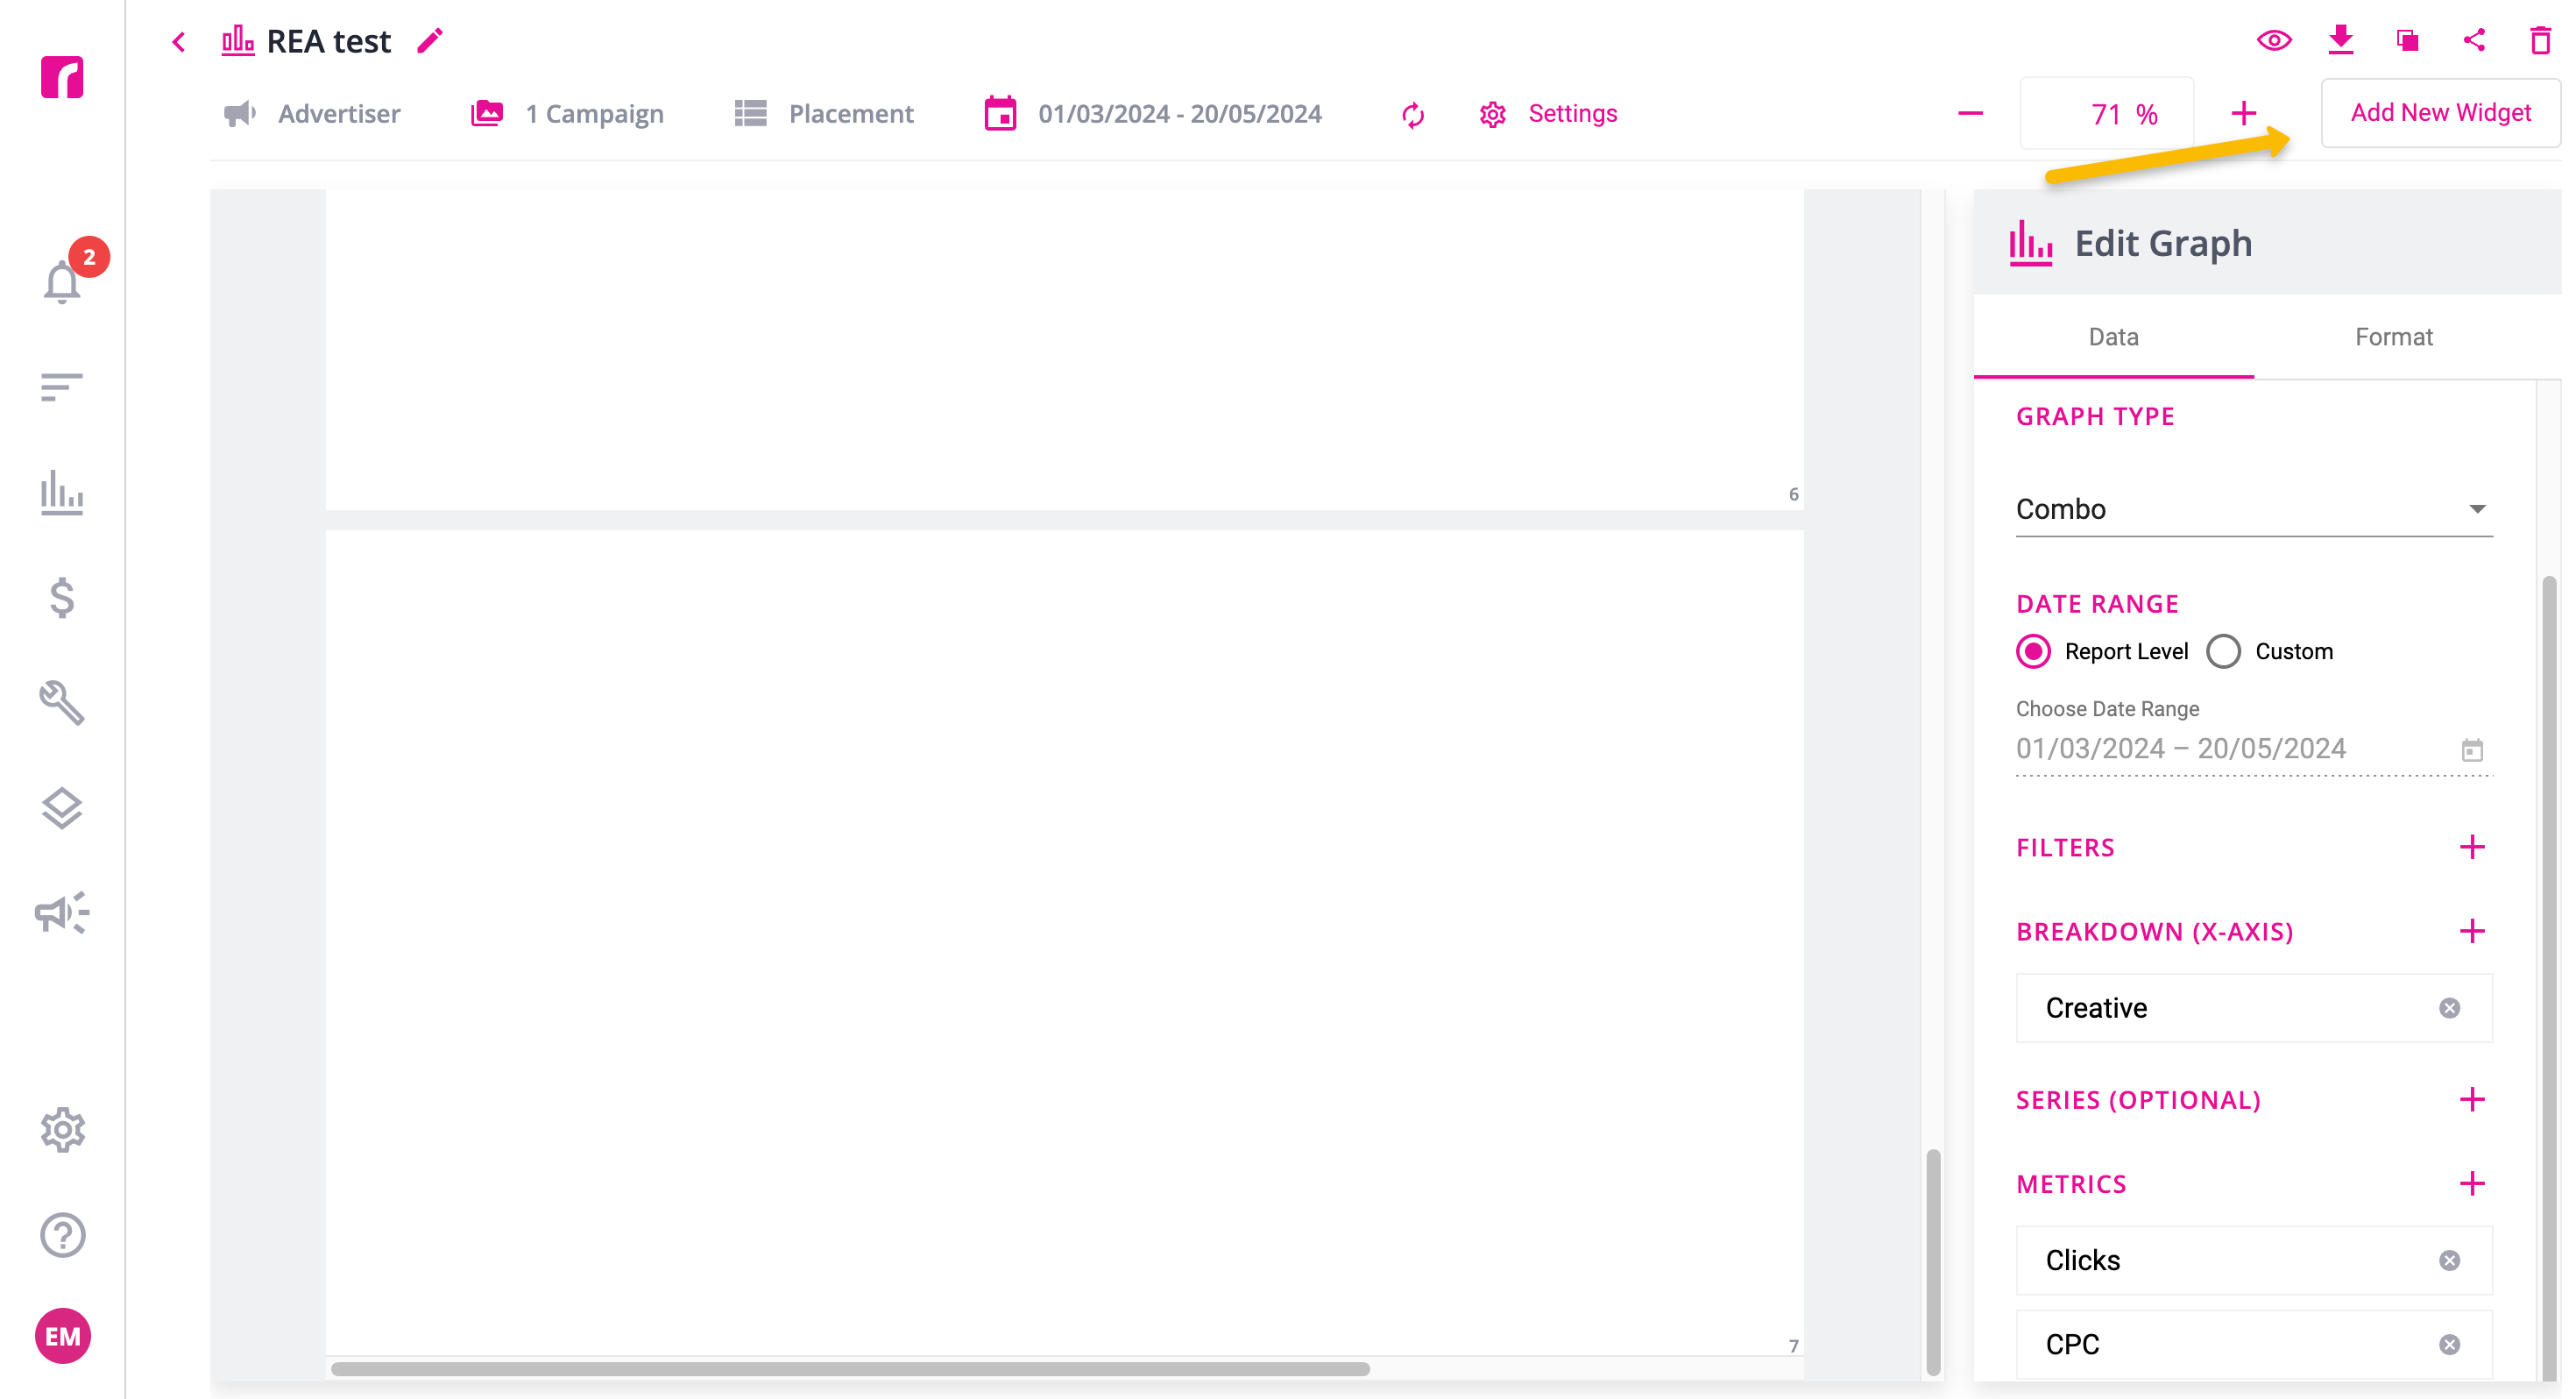Click the Edit Graph panel header icon
The width and height of the screenshot is (2576, 1399).
(x=2030, y=243)
